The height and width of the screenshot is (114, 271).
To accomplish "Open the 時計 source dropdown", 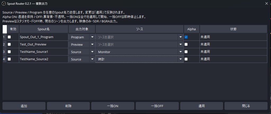I will [x=139, y=59].
